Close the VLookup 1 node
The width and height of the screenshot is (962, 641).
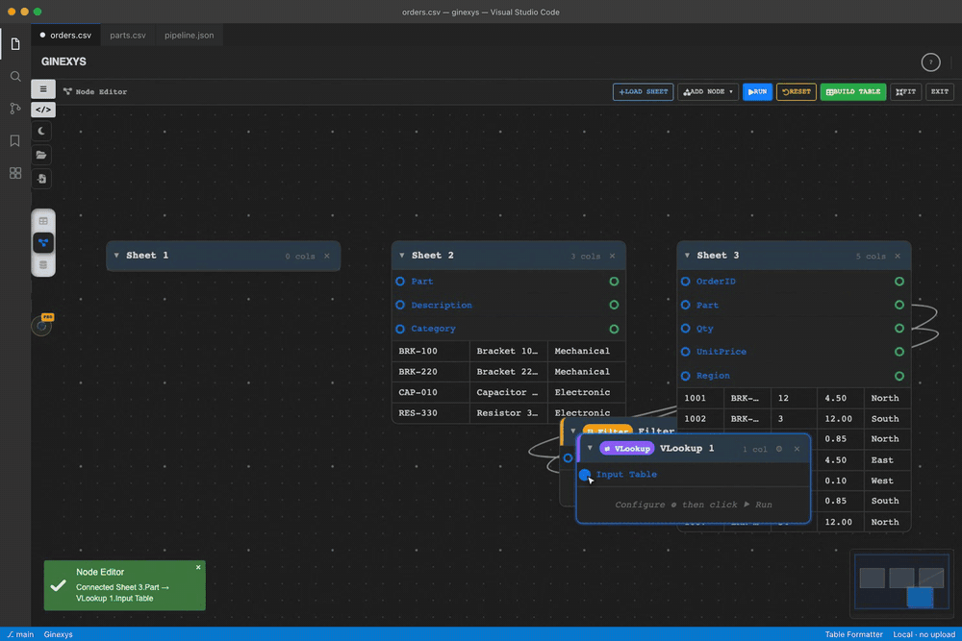[797, 449]
